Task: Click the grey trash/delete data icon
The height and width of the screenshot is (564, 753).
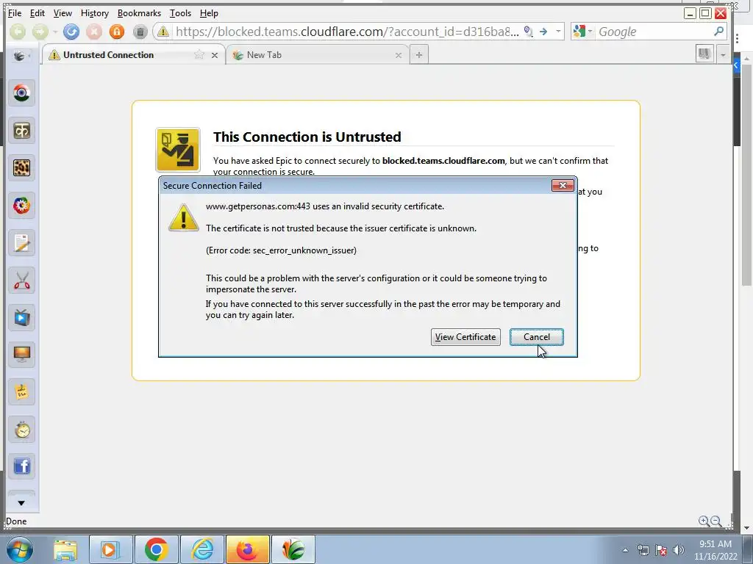Action: (140, 32)
